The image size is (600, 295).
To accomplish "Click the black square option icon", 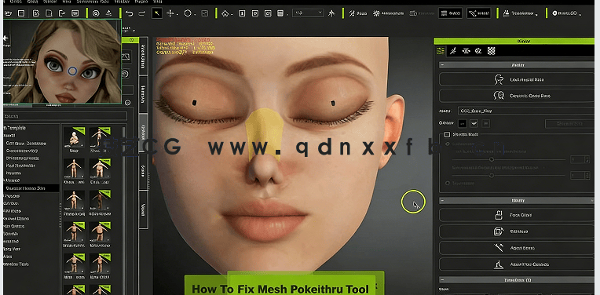I will click(x=463, y=123).
